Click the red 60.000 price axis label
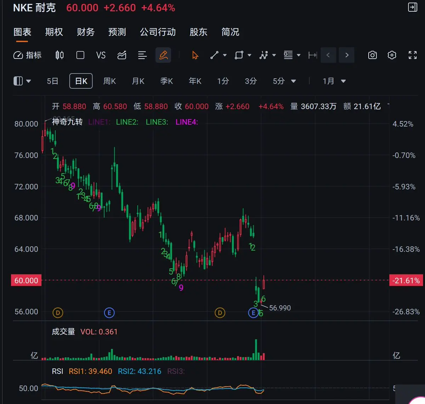 pyautogui.click(x=26, y=280)
